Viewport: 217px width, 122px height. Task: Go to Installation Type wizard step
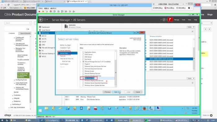[x=65, y=48]
